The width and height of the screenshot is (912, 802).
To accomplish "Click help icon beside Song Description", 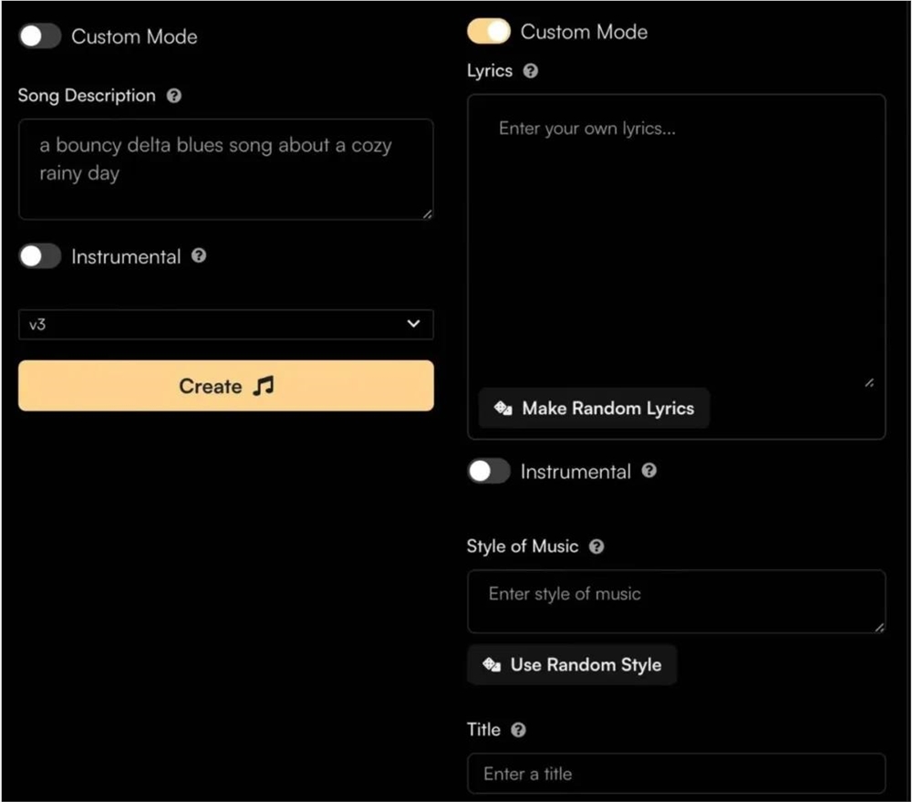I will pos(174,96).
